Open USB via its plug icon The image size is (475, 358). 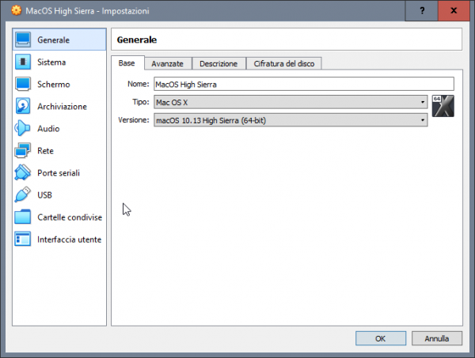[23, 194]
